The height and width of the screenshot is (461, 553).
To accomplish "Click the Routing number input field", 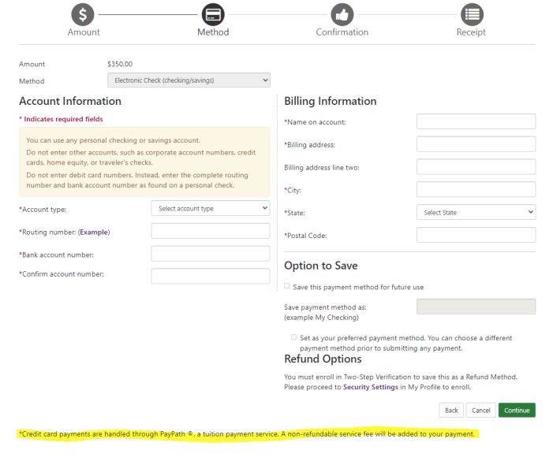I will click(x=211, y=231).
